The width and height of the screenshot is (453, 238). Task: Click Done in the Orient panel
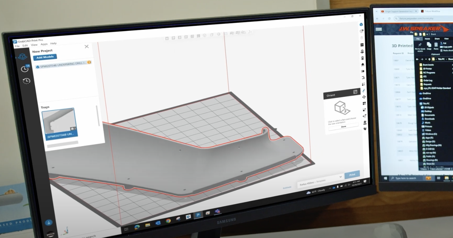click(x=344, y=127)
